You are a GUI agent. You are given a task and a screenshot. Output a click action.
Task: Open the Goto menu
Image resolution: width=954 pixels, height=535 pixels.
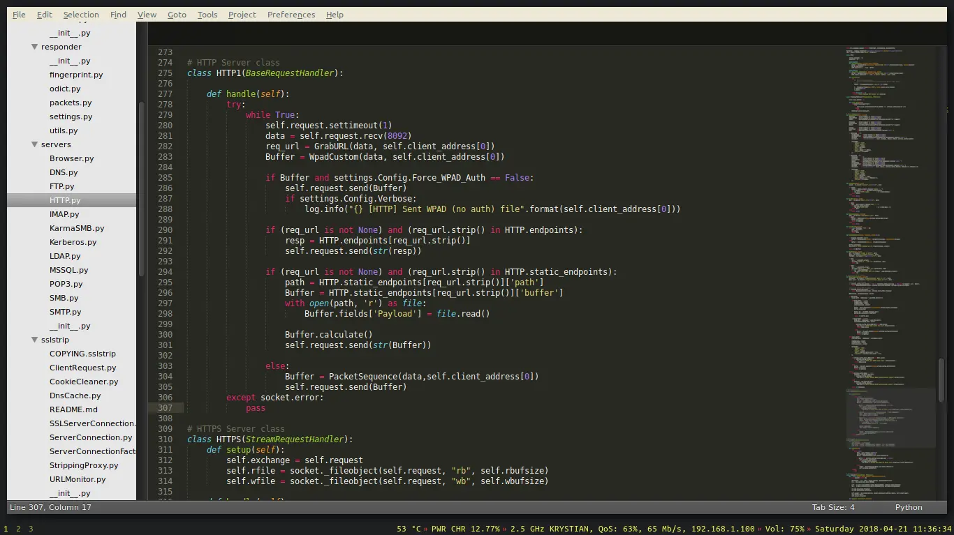[x=177, y=14]
